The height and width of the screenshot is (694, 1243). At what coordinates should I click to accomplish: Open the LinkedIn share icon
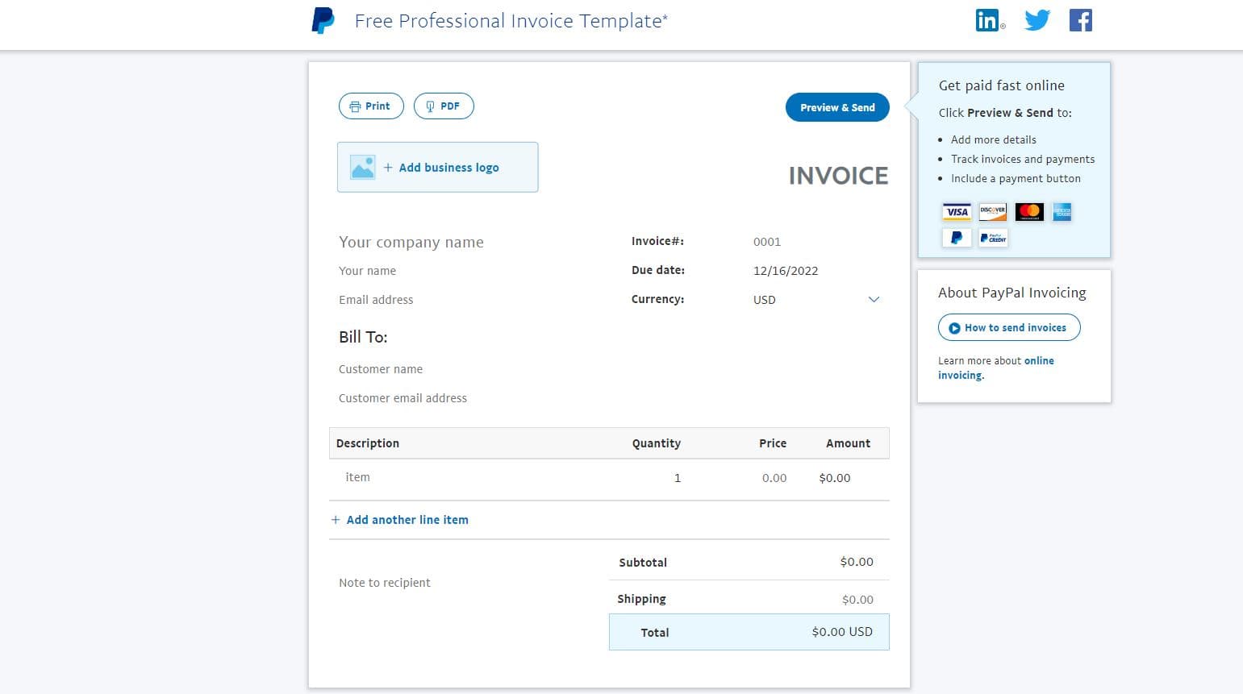988,20
